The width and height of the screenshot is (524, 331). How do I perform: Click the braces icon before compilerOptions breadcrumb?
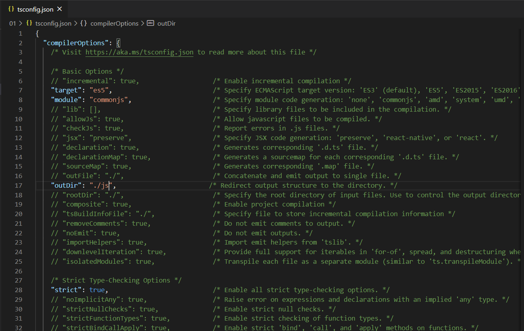pos(83,23)
